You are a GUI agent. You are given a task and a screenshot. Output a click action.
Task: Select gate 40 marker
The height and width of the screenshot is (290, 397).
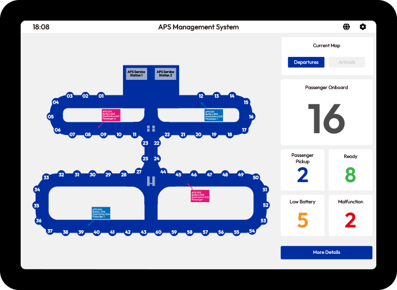pos(97,232)
